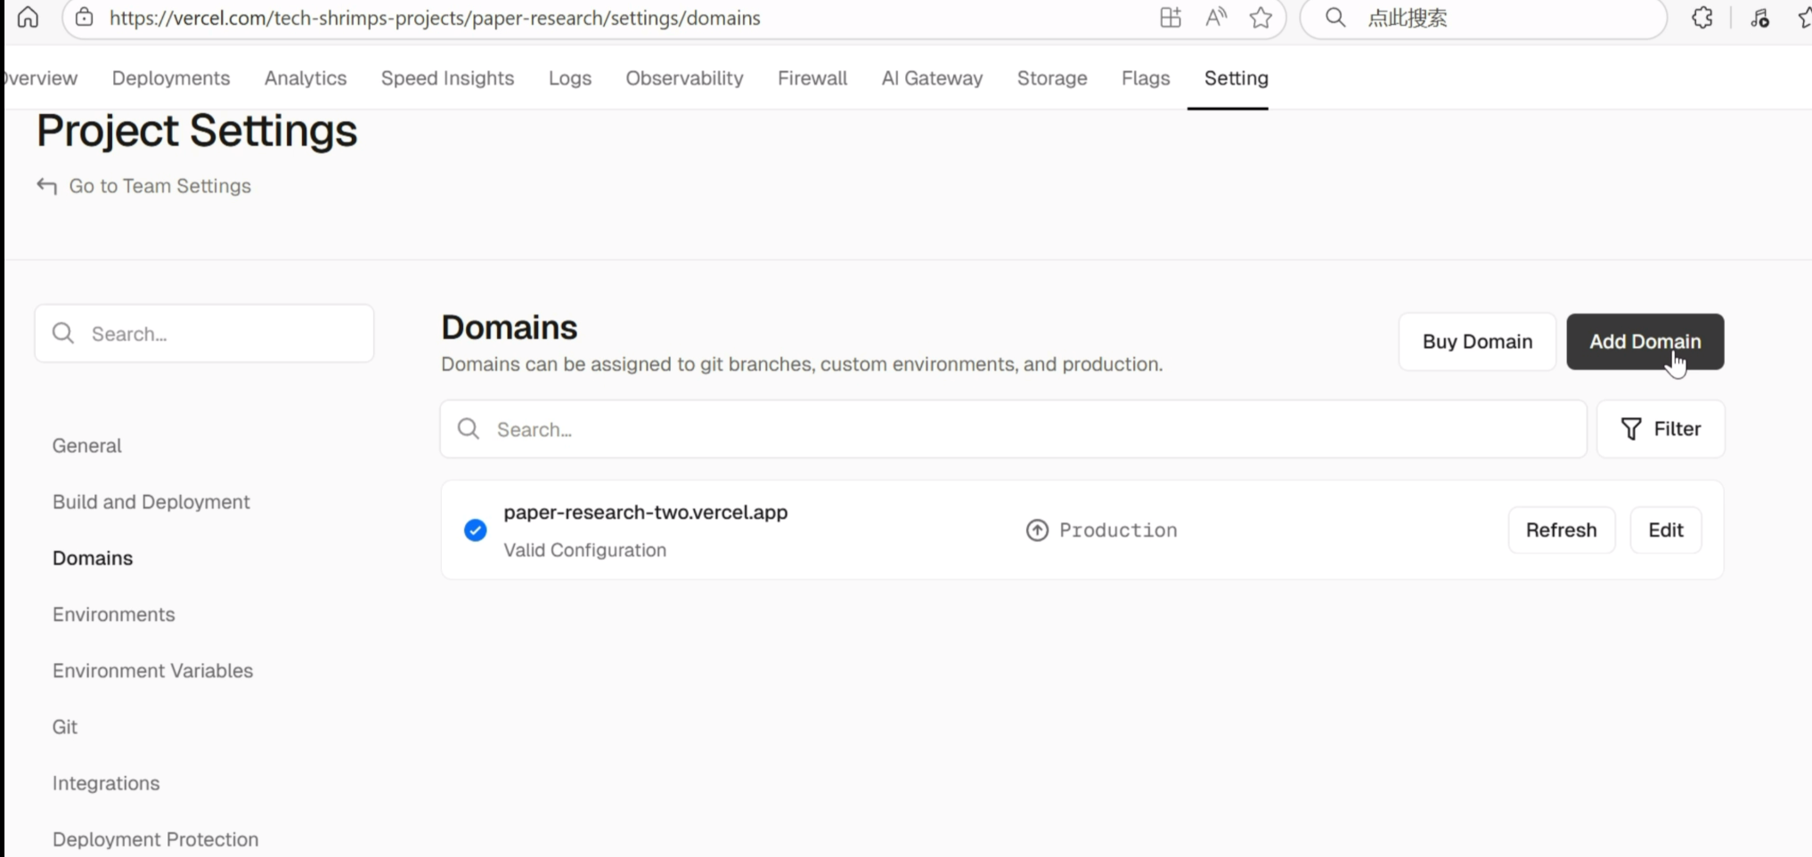Click the back arrow icon beside Team Settings
This screenshot has width=1812, height=857.
click(46, 186)
